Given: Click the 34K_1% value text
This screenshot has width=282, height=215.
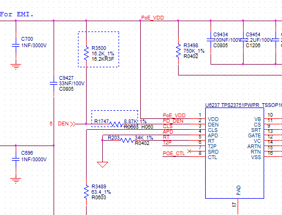Looking at the screenshot, I should point(144,138).
